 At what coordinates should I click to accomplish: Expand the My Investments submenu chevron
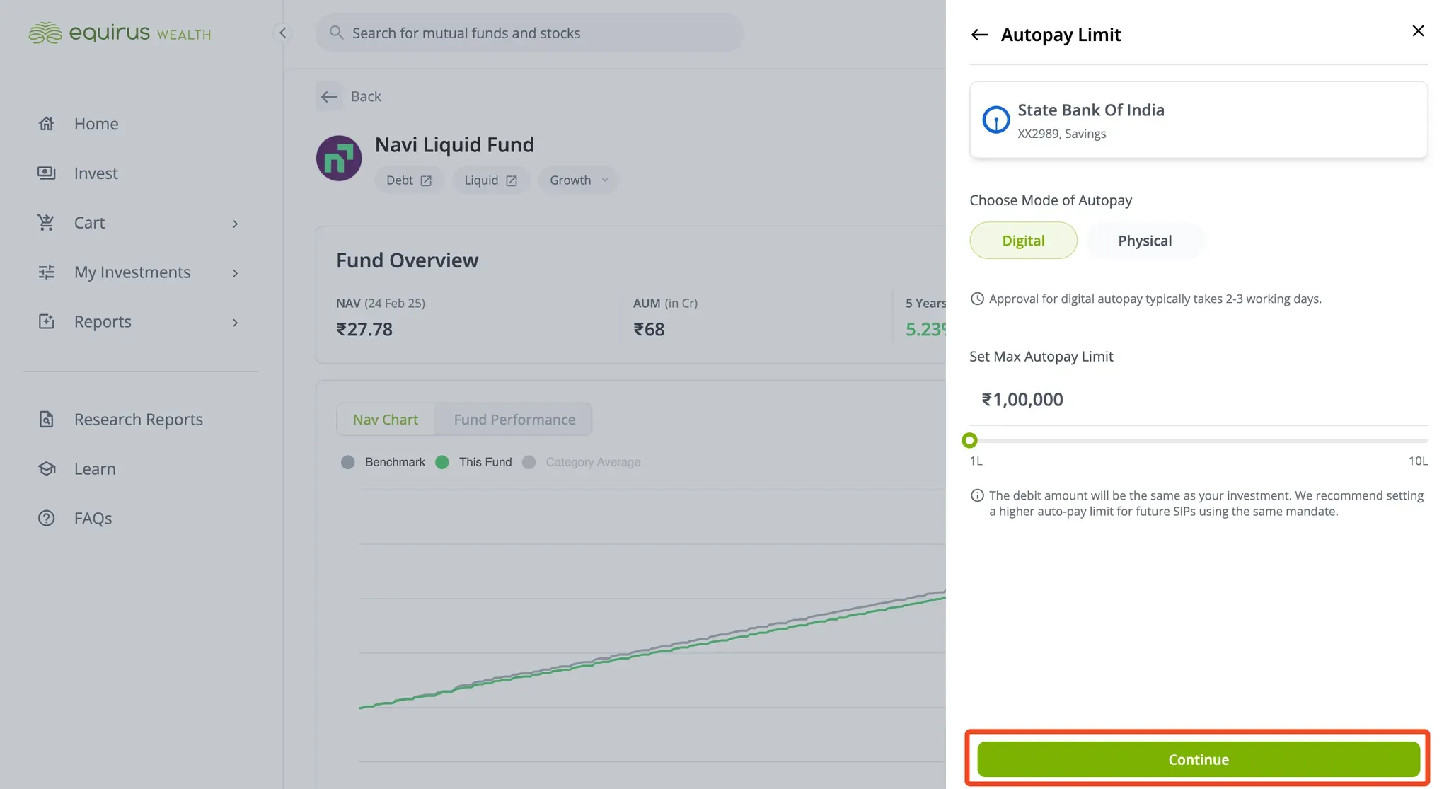[x=236, y=273]
